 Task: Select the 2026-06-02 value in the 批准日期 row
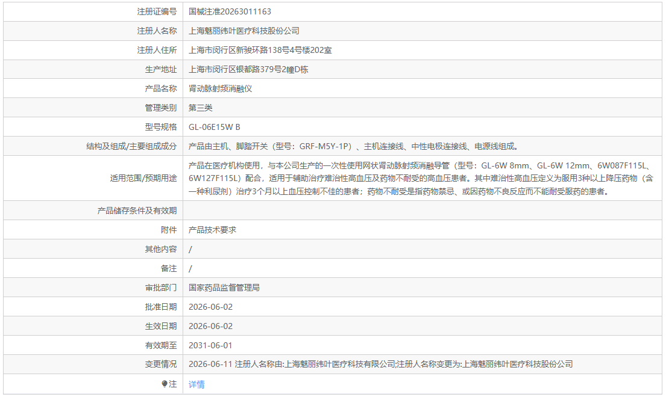pos(210,307)
